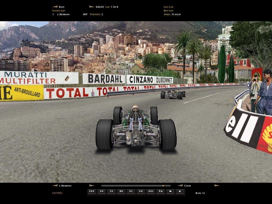Click the Position: 2 readout
272x204 pixels.
pyautogui.click(x=96, y=14)
